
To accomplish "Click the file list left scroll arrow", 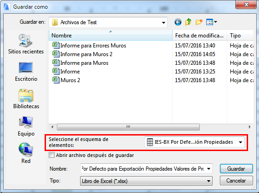I will [x=52, y=127].
